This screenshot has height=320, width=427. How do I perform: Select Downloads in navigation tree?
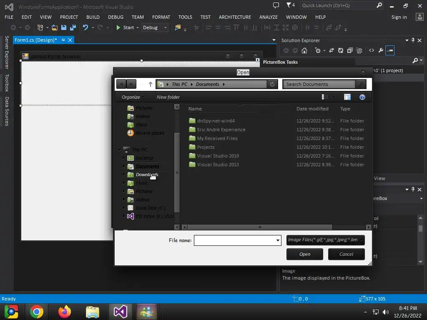coord(147,175)
